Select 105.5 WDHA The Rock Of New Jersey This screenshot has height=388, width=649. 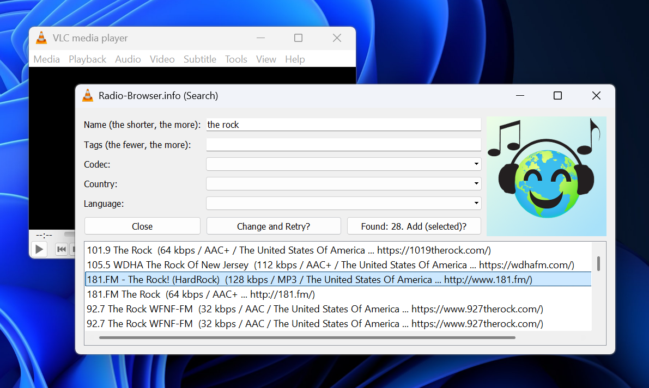338,265
